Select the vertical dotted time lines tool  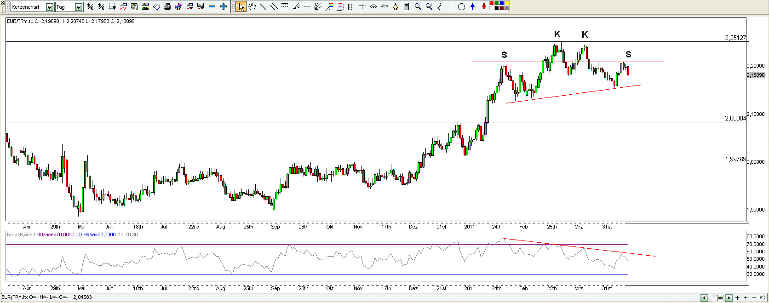click(x=351, y=6)
